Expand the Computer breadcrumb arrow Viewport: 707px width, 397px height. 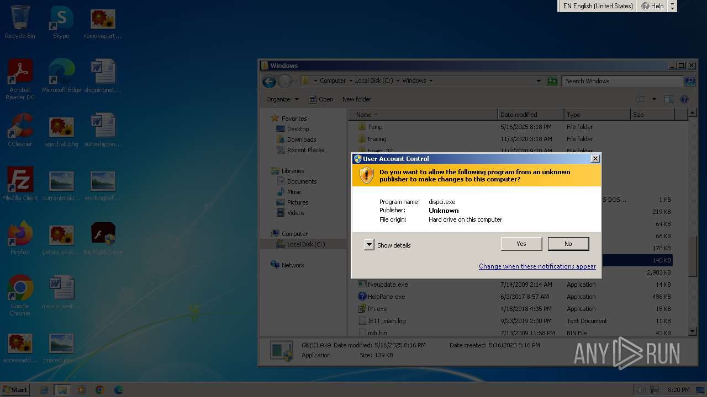pyautogui.click(x=350, y=81)
